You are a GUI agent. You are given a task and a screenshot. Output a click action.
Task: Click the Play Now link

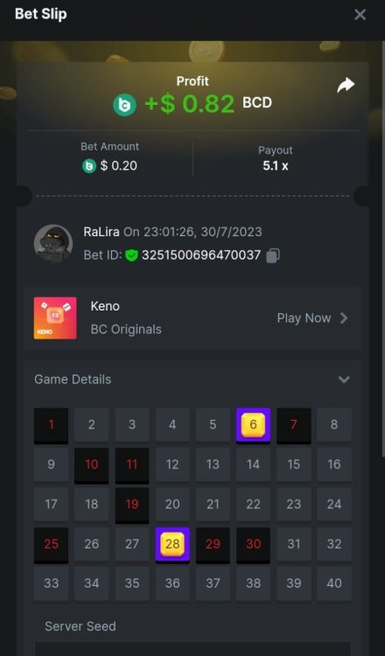(304, 318)
